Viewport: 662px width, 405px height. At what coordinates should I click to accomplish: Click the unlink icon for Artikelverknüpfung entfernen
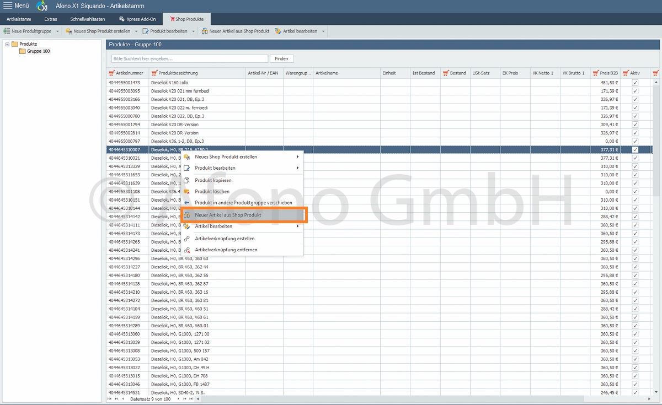(186, 250)
